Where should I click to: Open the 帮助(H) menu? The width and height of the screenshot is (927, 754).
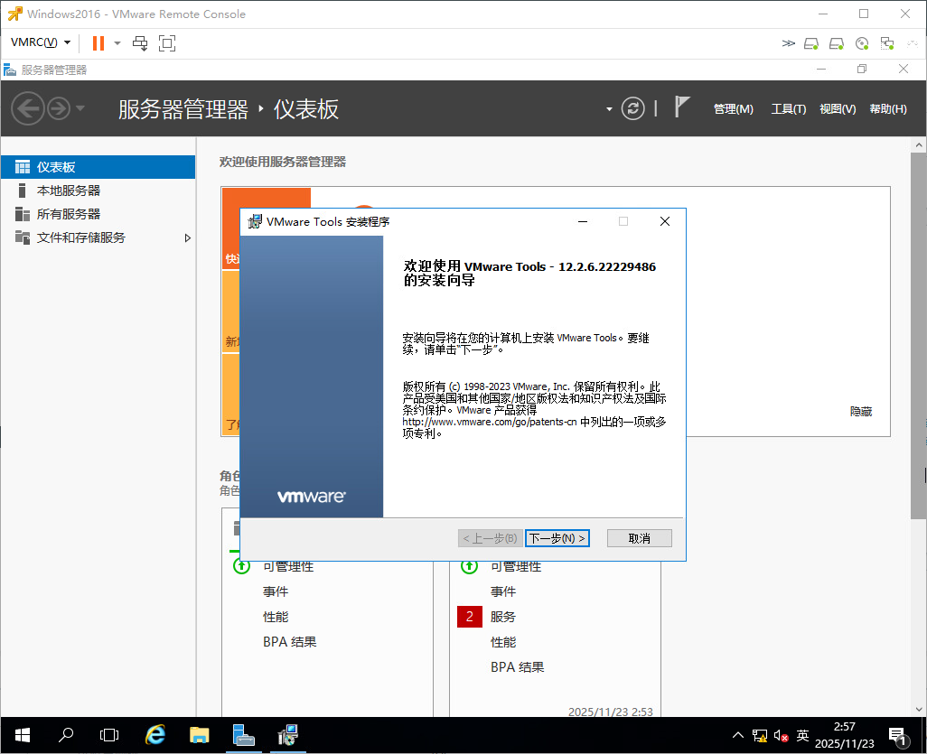(887, 109)
